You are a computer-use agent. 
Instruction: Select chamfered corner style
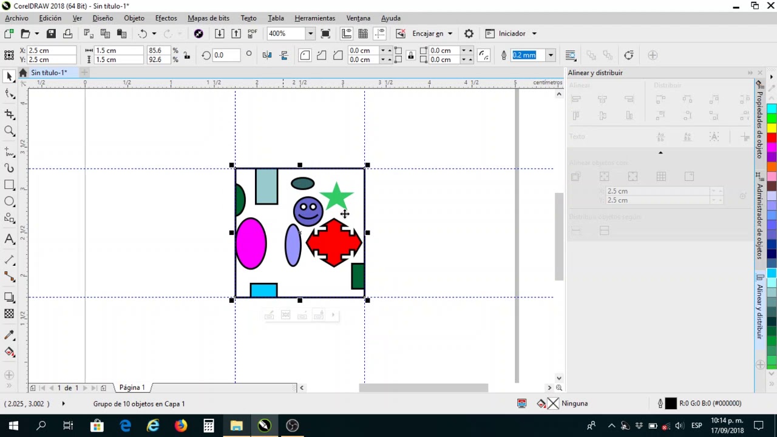point(338,55)
